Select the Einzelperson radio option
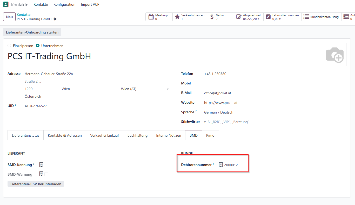 click(9, 46)
